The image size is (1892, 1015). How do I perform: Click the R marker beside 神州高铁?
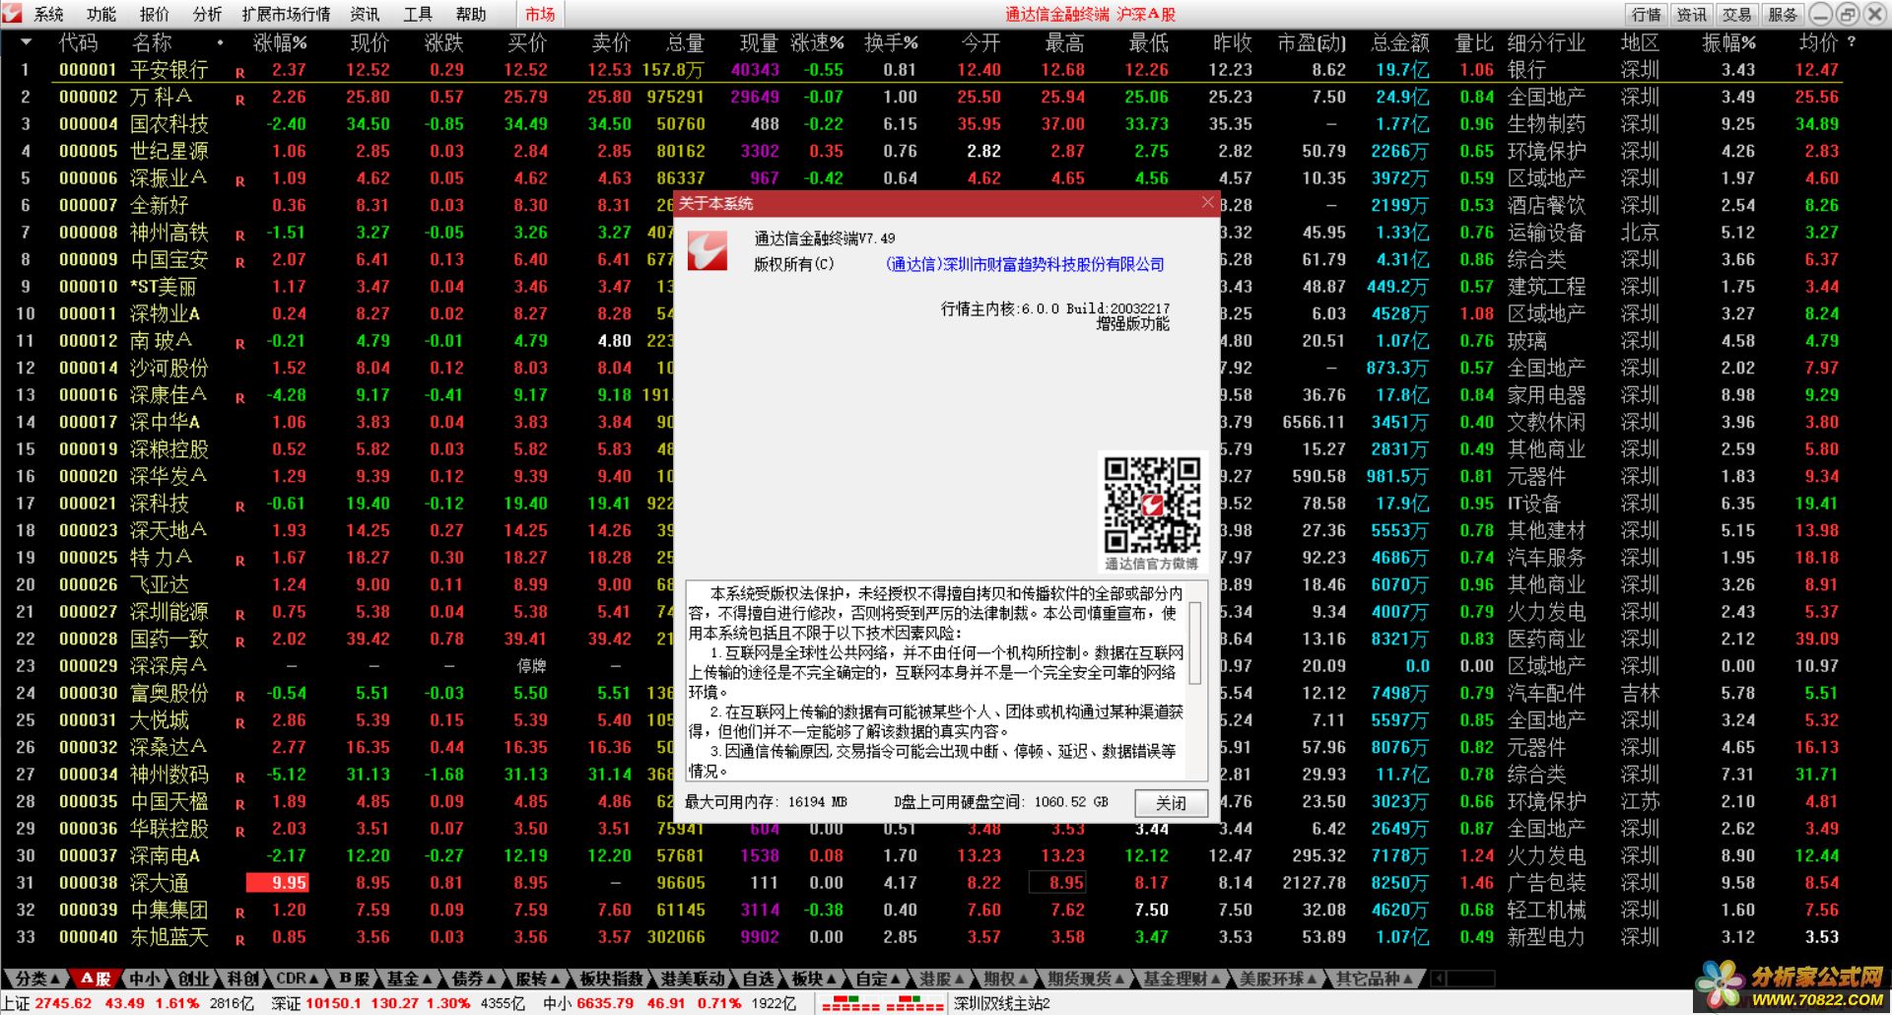(x=240, y=236)
